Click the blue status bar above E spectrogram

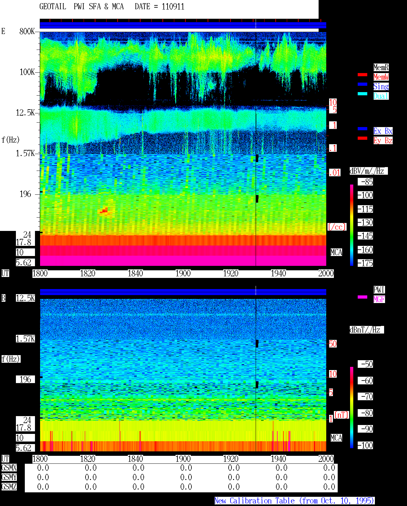183,25
